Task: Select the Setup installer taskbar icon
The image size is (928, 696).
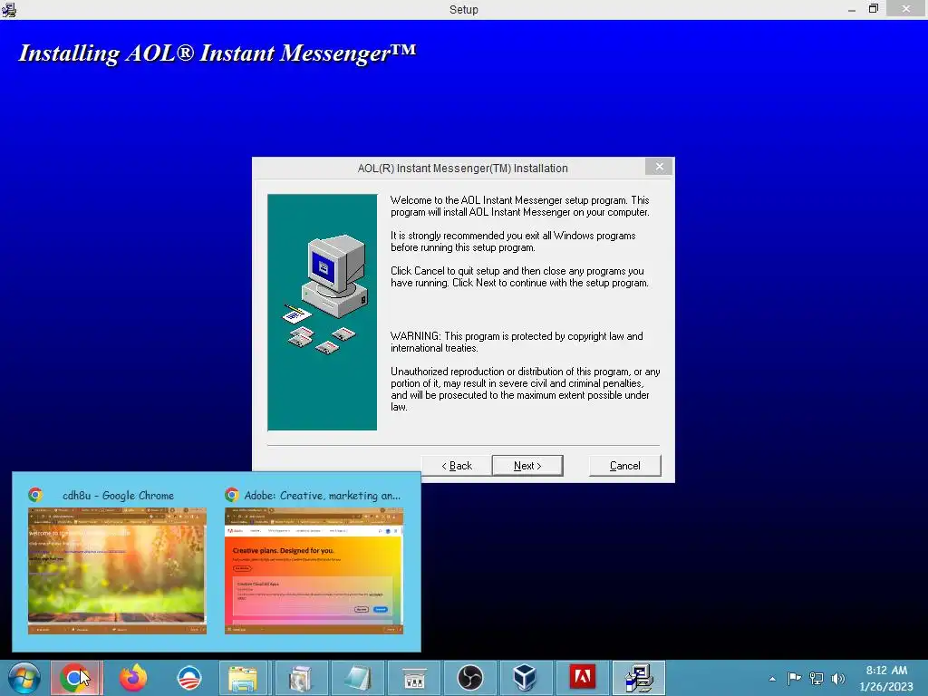Action: 638,678
